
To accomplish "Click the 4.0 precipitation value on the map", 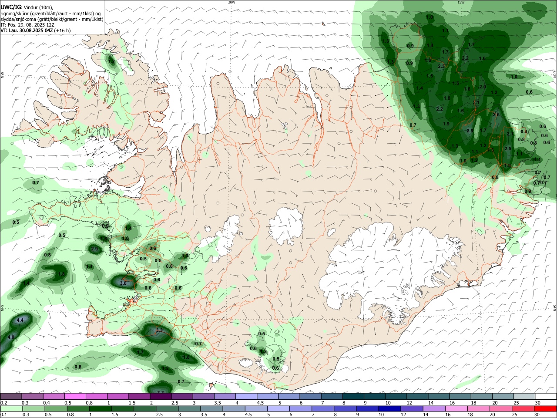I will point(11,337).
